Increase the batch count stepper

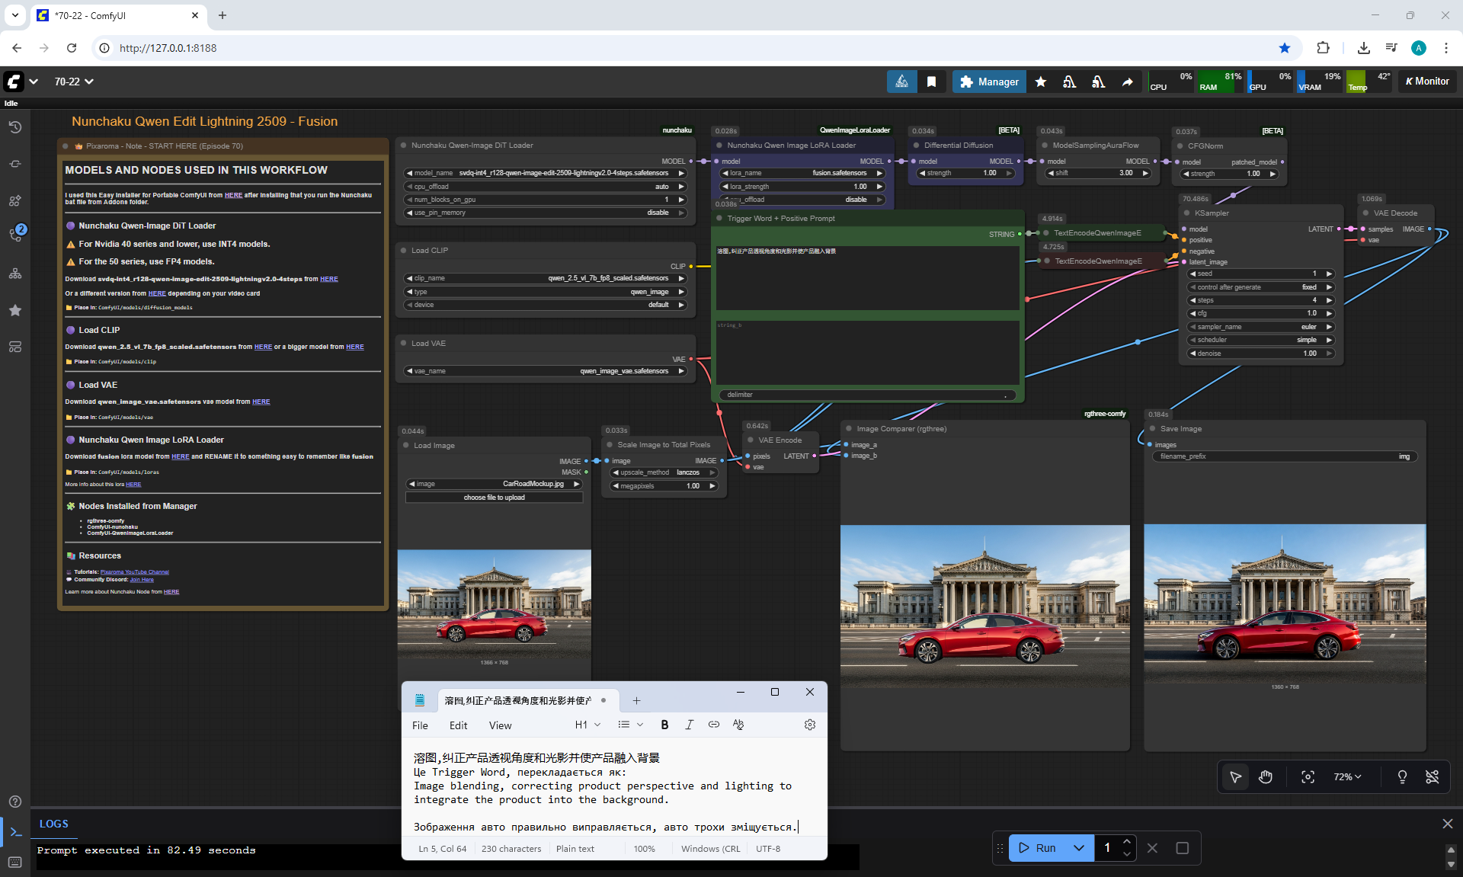tap(1127, 842)
